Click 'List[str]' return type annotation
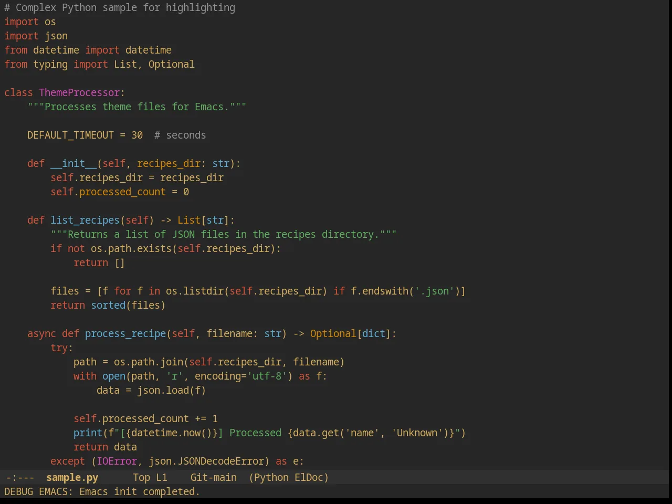Viewport: 672px width, 504px height. pos(203,220)
